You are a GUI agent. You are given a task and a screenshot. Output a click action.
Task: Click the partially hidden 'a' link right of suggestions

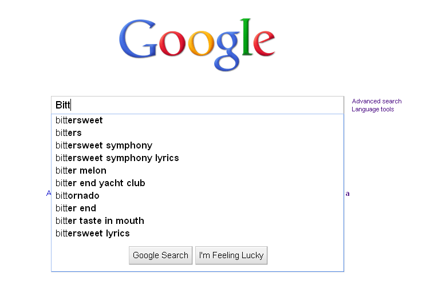pos(348,194)
